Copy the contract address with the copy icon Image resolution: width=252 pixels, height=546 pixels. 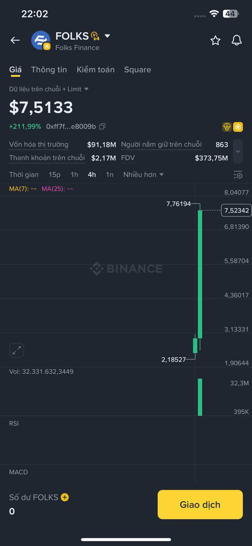102,126
